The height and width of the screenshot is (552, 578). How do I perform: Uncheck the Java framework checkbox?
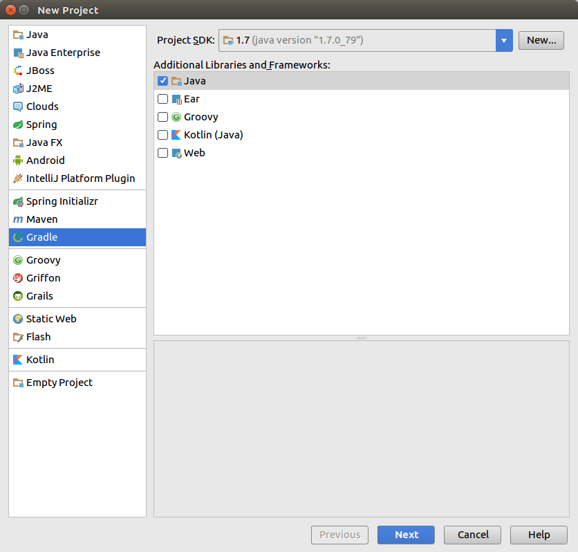(x=162, y=81)
